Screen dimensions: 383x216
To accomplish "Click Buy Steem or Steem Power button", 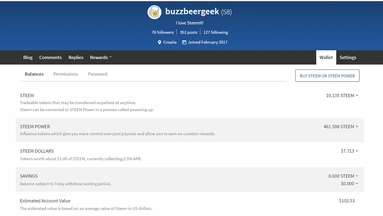I will click(327, 76).
